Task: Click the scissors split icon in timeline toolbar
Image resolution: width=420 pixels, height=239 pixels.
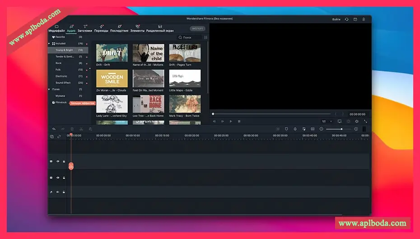Action: tap(81, 129)
